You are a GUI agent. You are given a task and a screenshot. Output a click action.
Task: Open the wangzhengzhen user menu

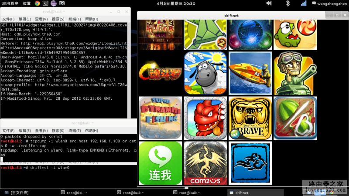(x=329, y=3)
